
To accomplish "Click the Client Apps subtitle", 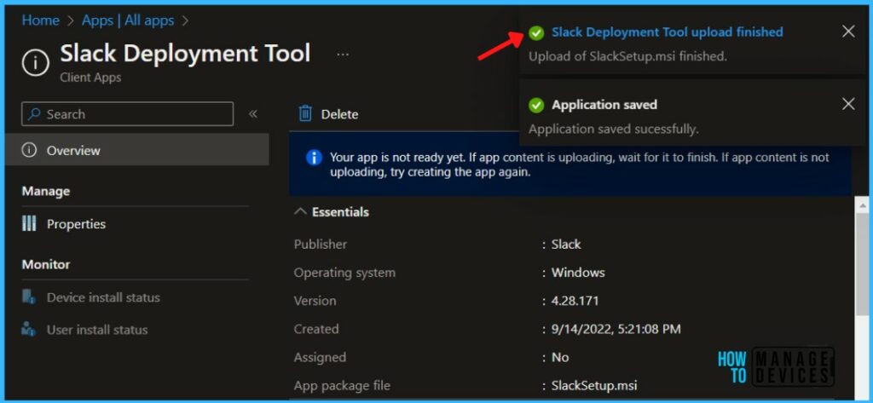I will click(90, 78).
